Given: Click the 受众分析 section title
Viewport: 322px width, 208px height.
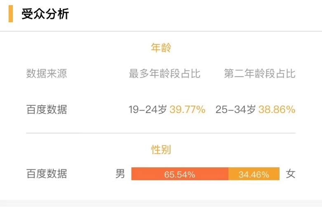Looking at the screenshot, I should point(45,14).
